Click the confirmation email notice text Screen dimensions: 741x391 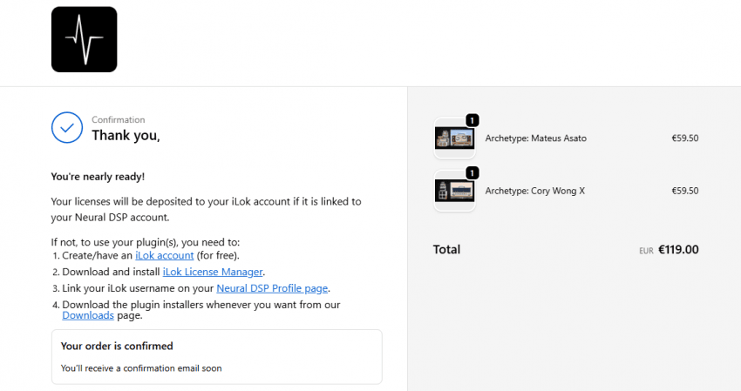(141, 368)
